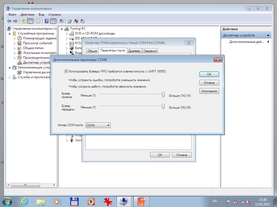Open Internet Explorer from the taskbar

(24, 201)
